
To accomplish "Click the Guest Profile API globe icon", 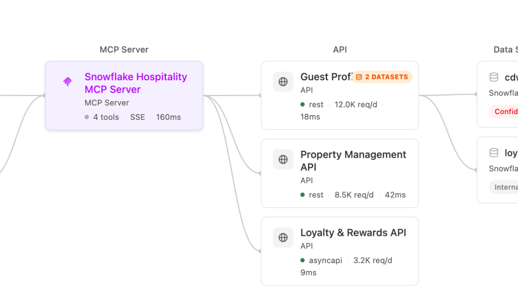I will (x=283, y=81).
